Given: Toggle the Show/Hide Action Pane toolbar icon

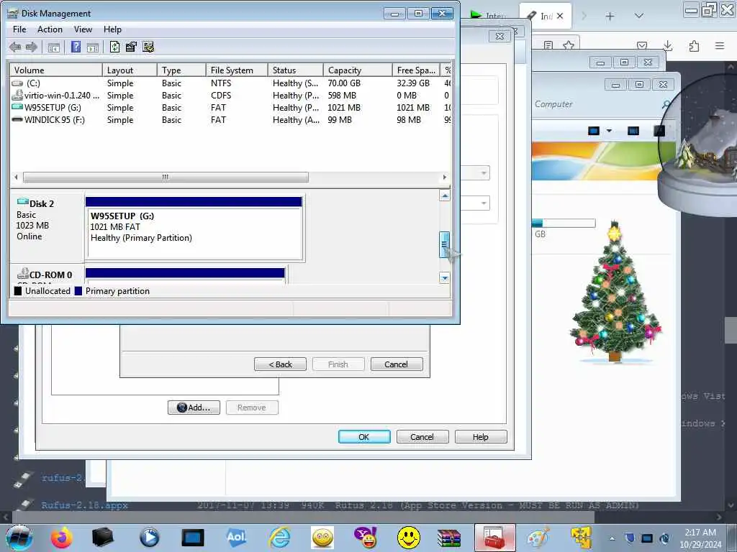Looking at the screenshot, I should 93,47.
